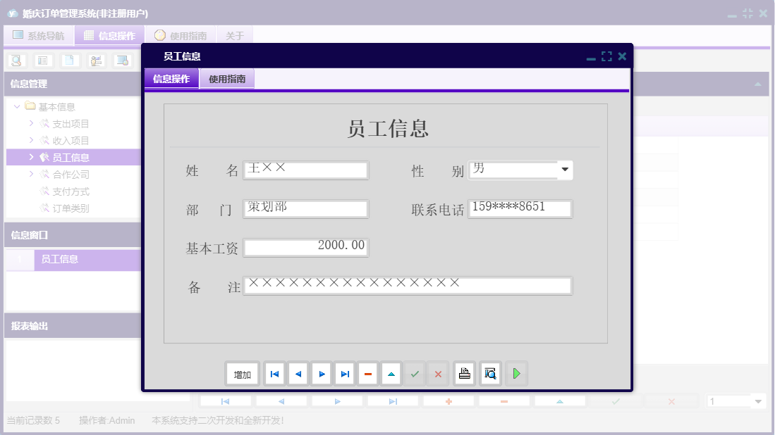Select the monitor icon in the upper toolbar
The image size is (775, 435).
tap(121, 61)
